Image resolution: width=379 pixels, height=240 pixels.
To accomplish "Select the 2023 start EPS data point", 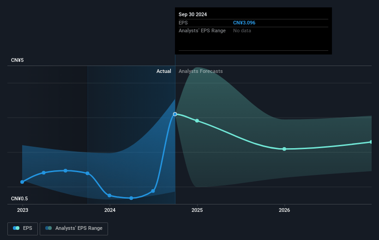I will click(x=22, y=182).
